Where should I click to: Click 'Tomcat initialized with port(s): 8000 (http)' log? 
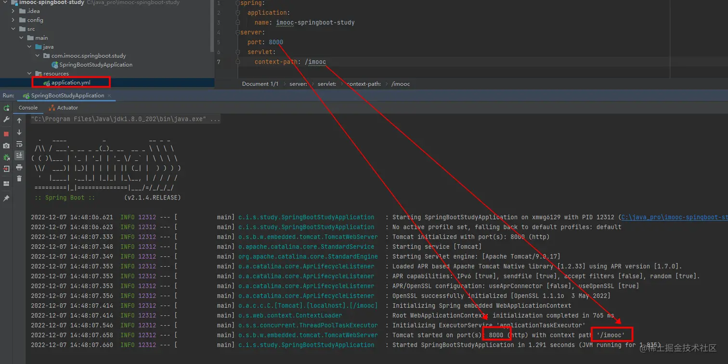[x=471, y=237]
